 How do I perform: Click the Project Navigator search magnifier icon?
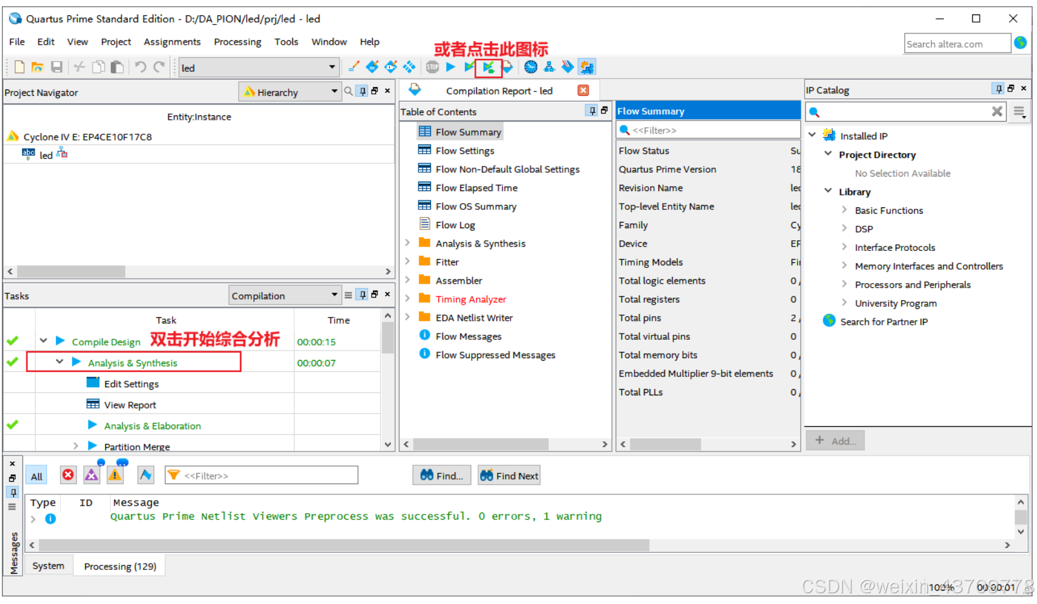click(348, 91)
